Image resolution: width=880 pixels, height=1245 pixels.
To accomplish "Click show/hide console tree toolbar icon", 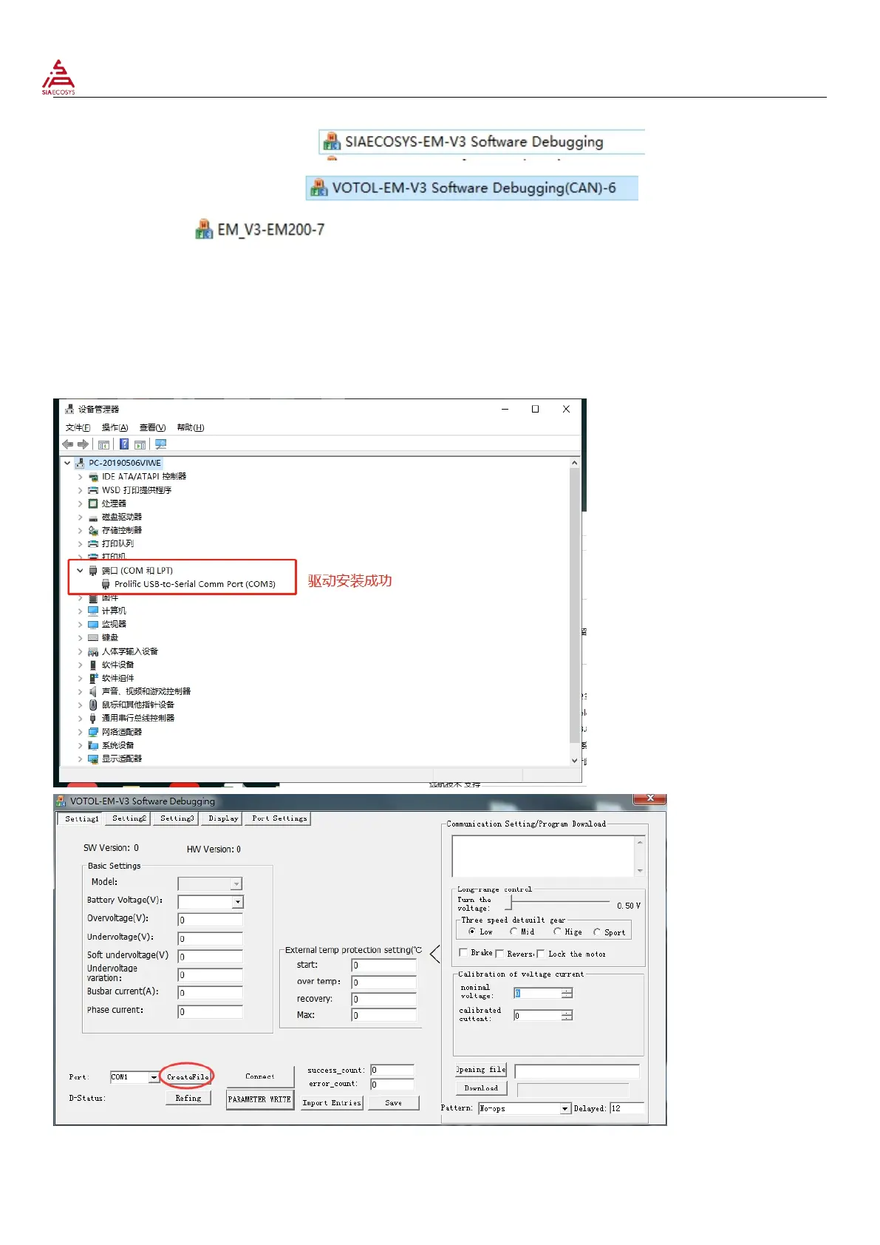I will coord(103,444).
